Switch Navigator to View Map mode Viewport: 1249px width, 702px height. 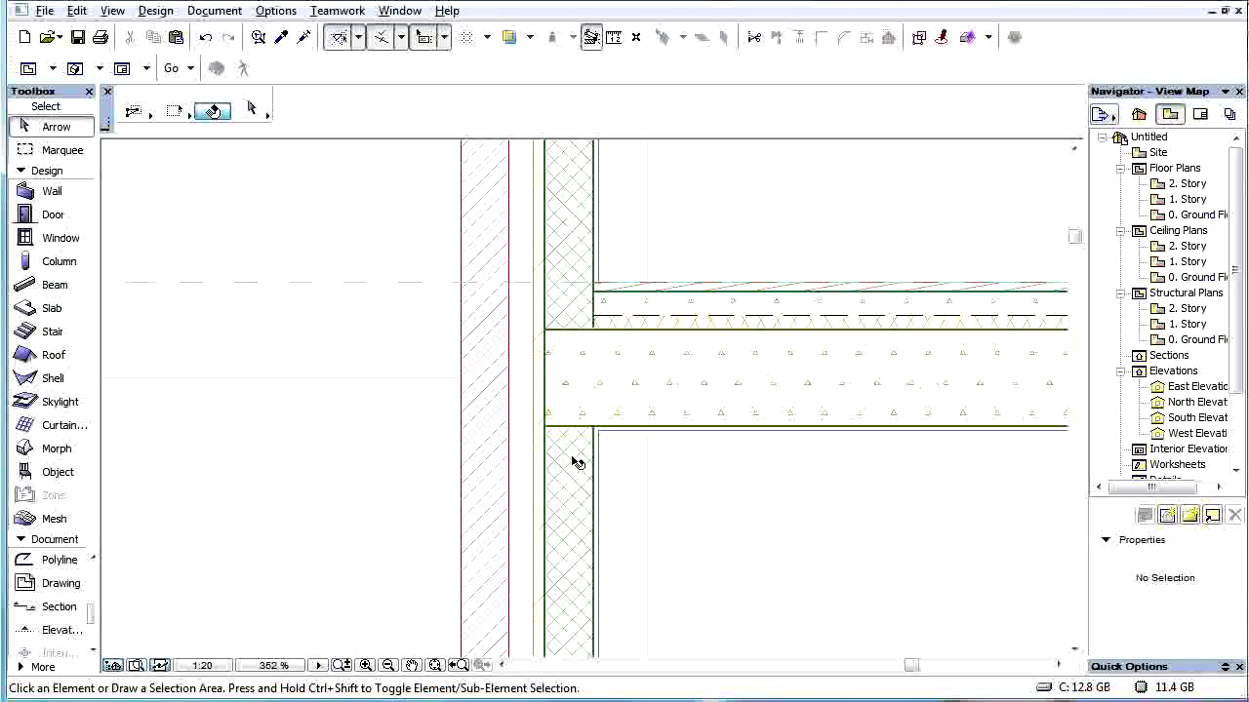(1170, 114)
